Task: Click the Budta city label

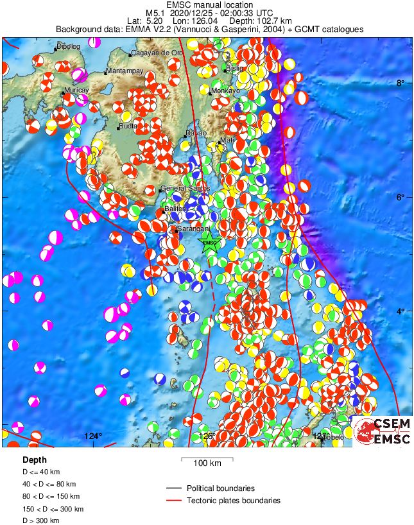Action: (128, 126)
